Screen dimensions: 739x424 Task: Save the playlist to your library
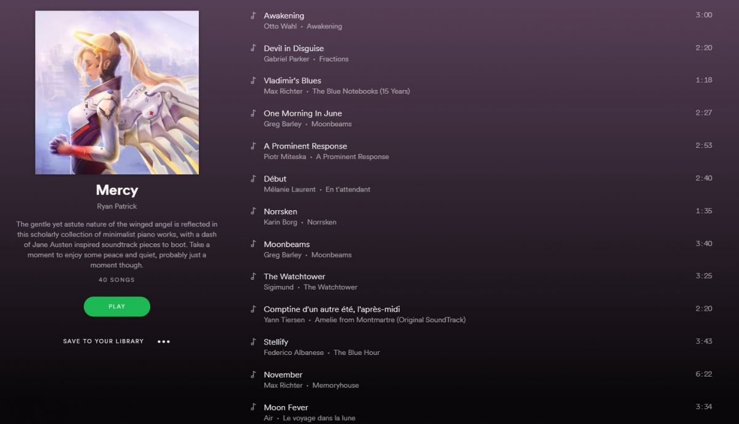pyautogui.click(x=103, y=341)
